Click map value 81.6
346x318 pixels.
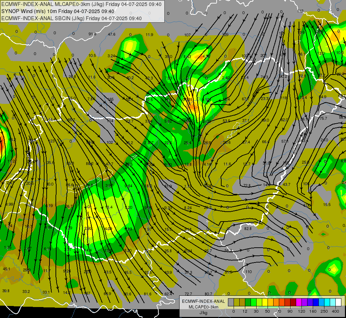(x=148, y=294)
